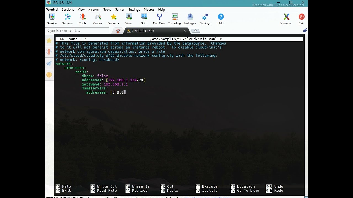
Task: Click the nano Replace shortcut label
Action: pyautogui.click(x=140, y=191)
